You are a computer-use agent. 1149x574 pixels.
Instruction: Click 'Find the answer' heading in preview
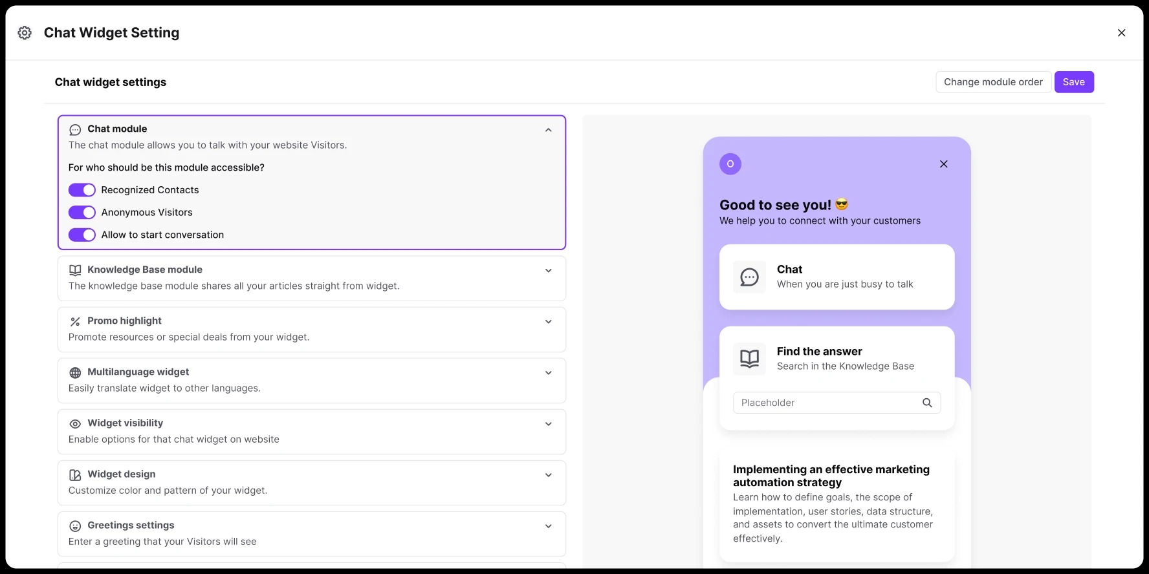click(x=819, y=351)
